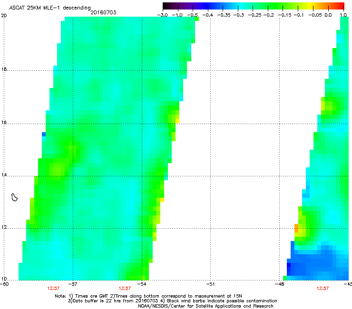Image resolution: width=352 pixels, height=309 pixels.
Task: Click the -3.0 color scale label
Action: point(162,15)
